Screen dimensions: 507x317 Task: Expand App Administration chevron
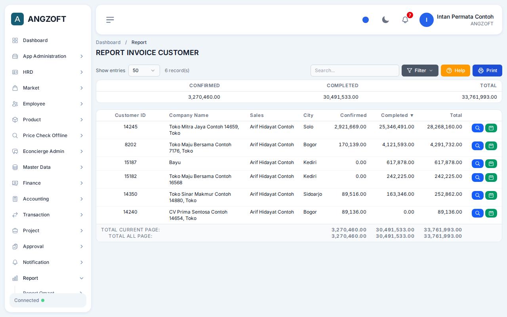click(x=82, y=56)
